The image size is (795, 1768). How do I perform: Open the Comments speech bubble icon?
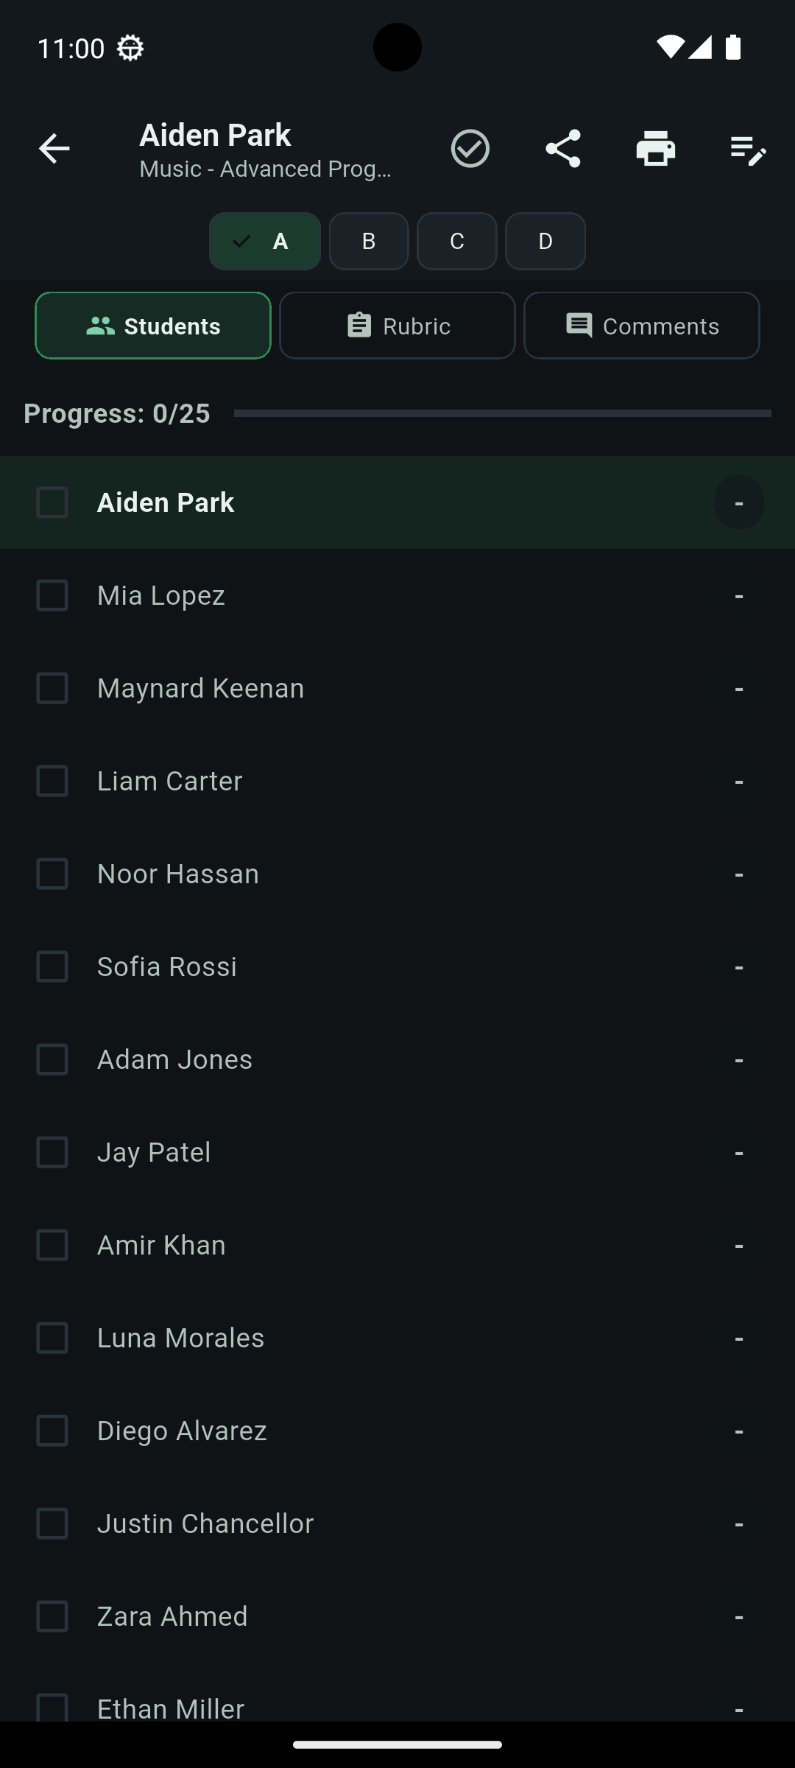coord(579,325)
